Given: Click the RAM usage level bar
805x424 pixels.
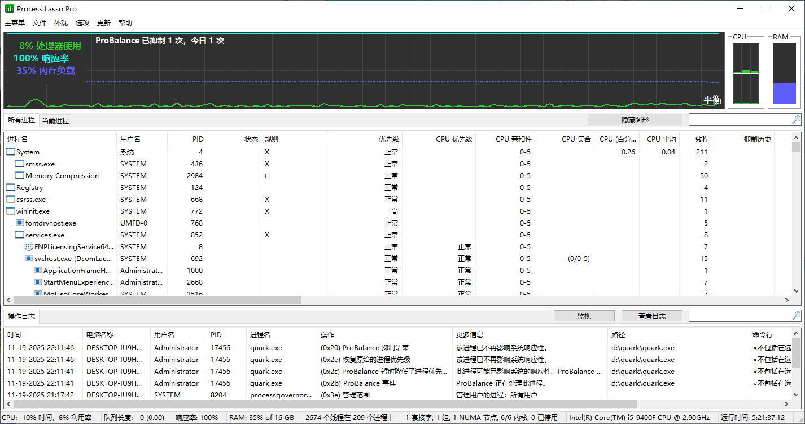Looking at the screenshot, I should point(784,72).
